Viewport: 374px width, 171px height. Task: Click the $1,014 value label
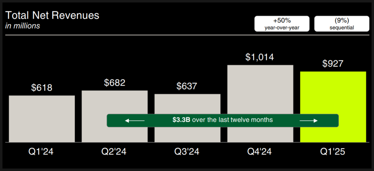click(x=260, y=57)
